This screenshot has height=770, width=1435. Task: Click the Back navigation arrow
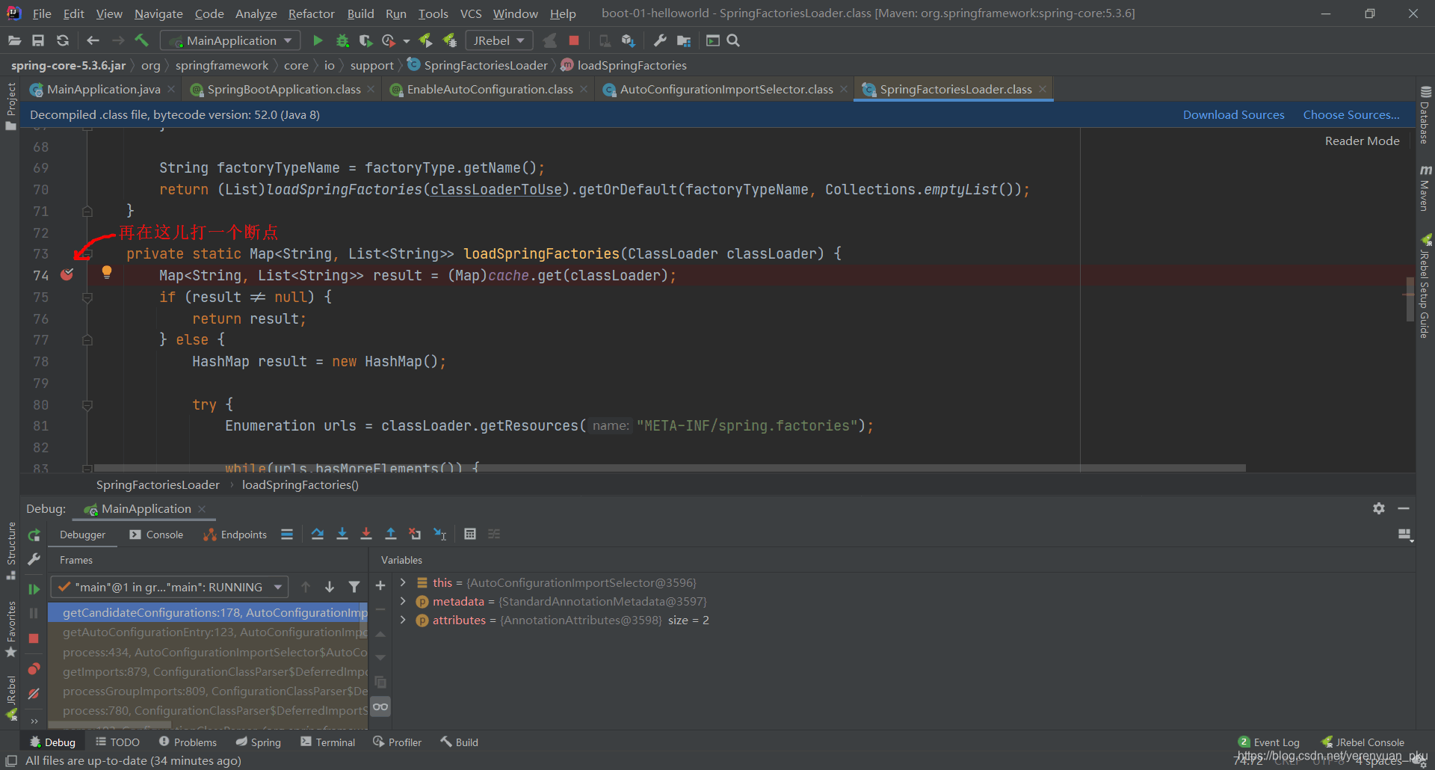(x=93, y=40)
